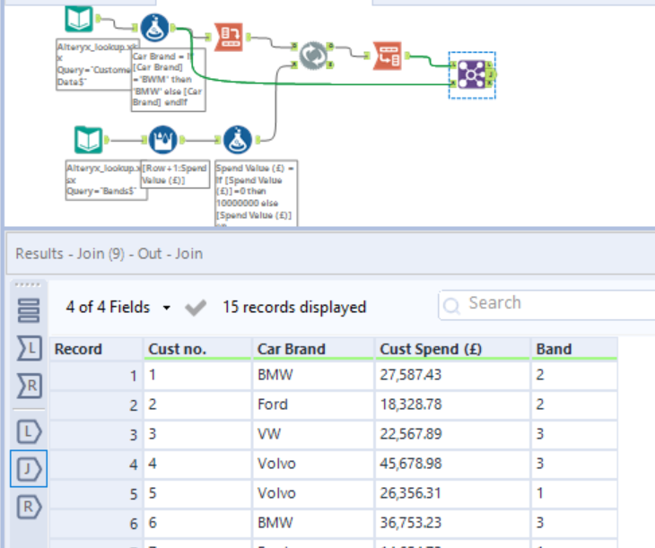View the L input anchor data
This screenshot has height=548, width=655.
pos(29,349)
